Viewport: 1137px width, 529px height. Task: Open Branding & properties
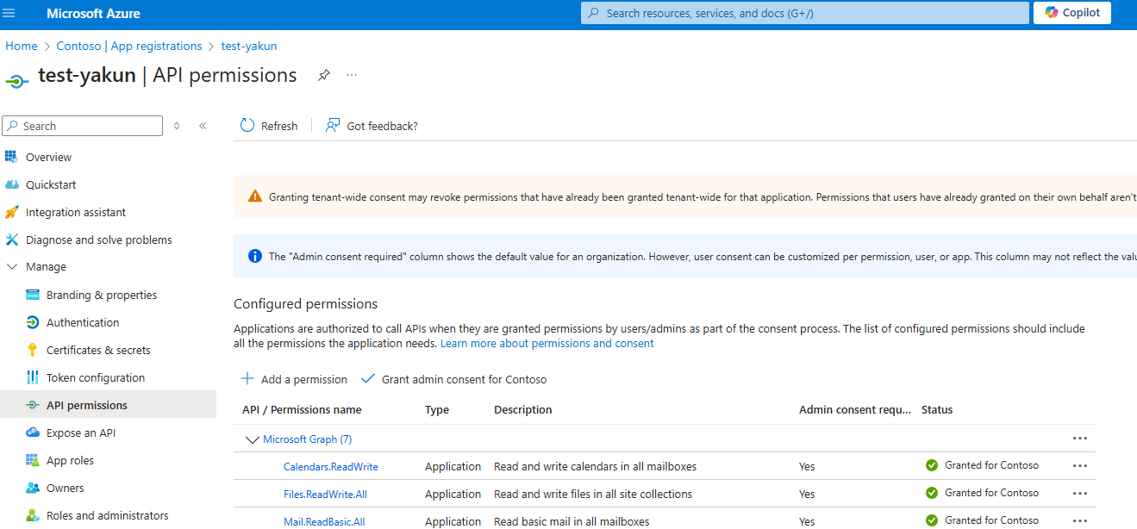102,295
